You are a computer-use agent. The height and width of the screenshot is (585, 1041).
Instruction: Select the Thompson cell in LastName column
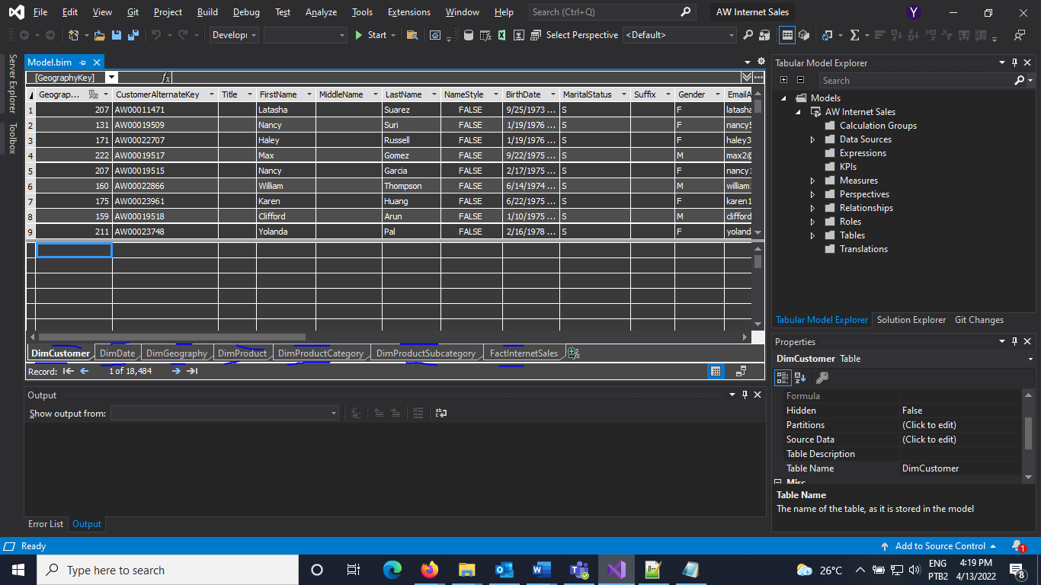[412, 186]
